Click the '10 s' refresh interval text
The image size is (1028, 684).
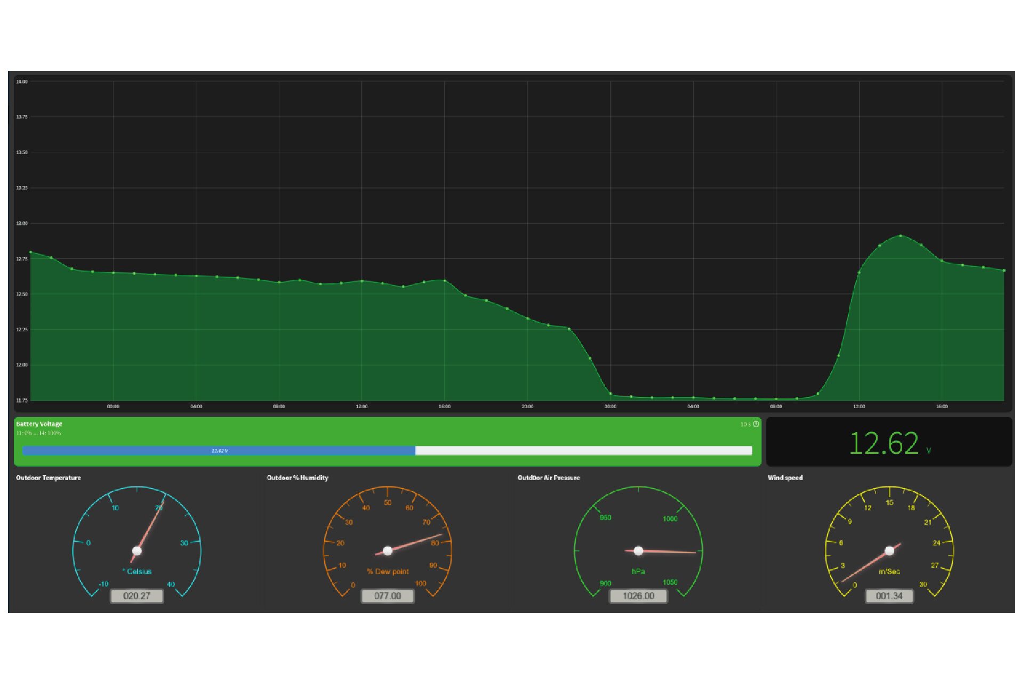745,425
